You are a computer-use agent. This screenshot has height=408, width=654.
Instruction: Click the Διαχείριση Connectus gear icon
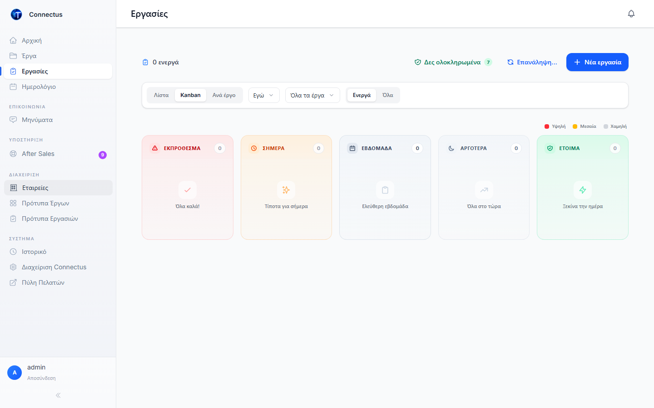point(13,267)
